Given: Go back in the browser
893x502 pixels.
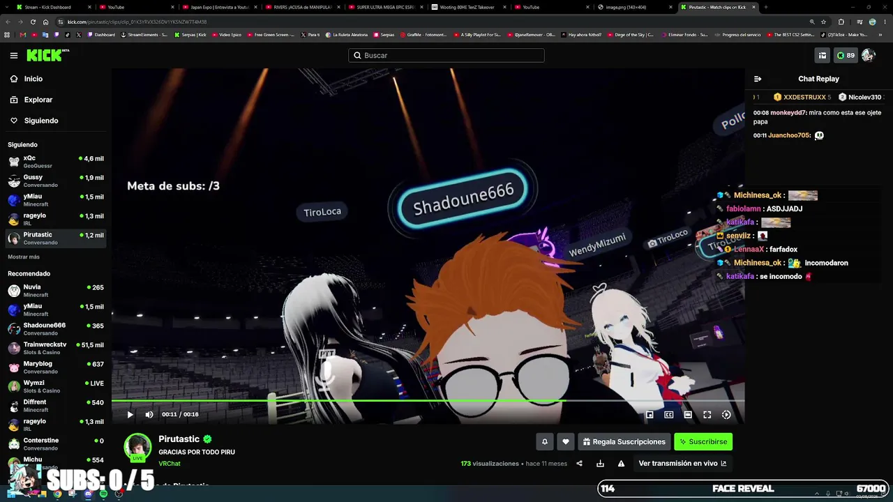Looking at the screenshot, I should 8,22.
